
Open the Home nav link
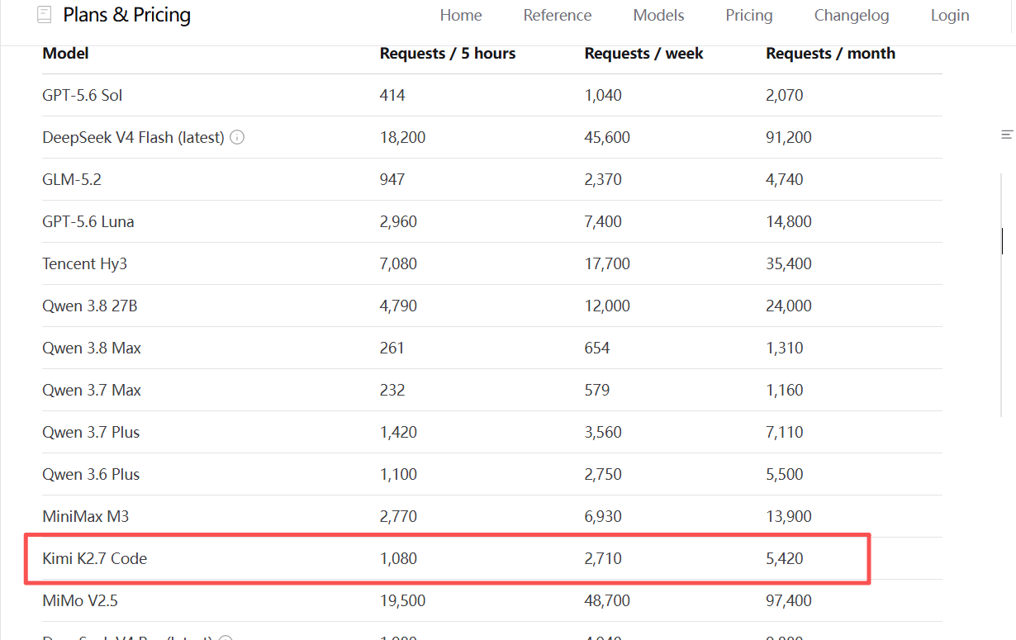point(461,15)
